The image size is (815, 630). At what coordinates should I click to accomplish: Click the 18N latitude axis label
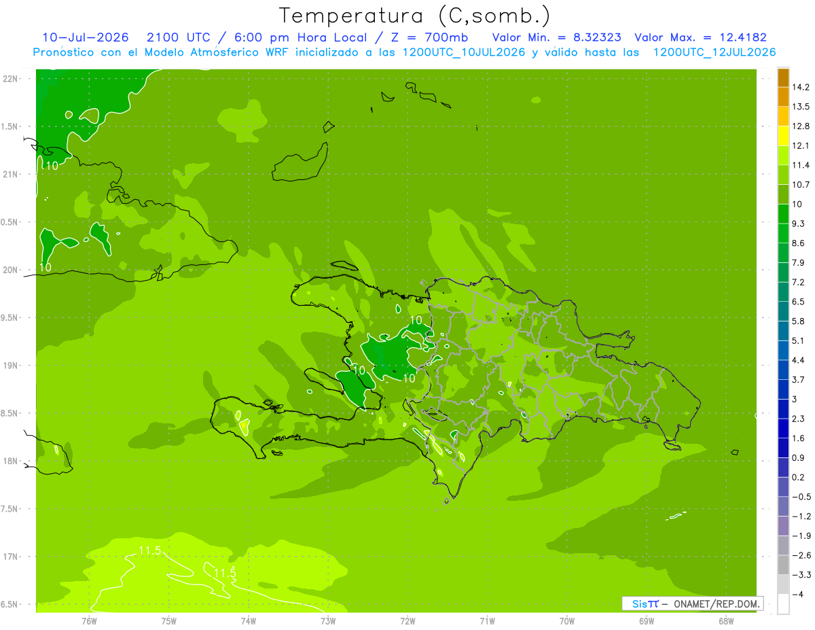pyautogui.click(x=10, y=461)
